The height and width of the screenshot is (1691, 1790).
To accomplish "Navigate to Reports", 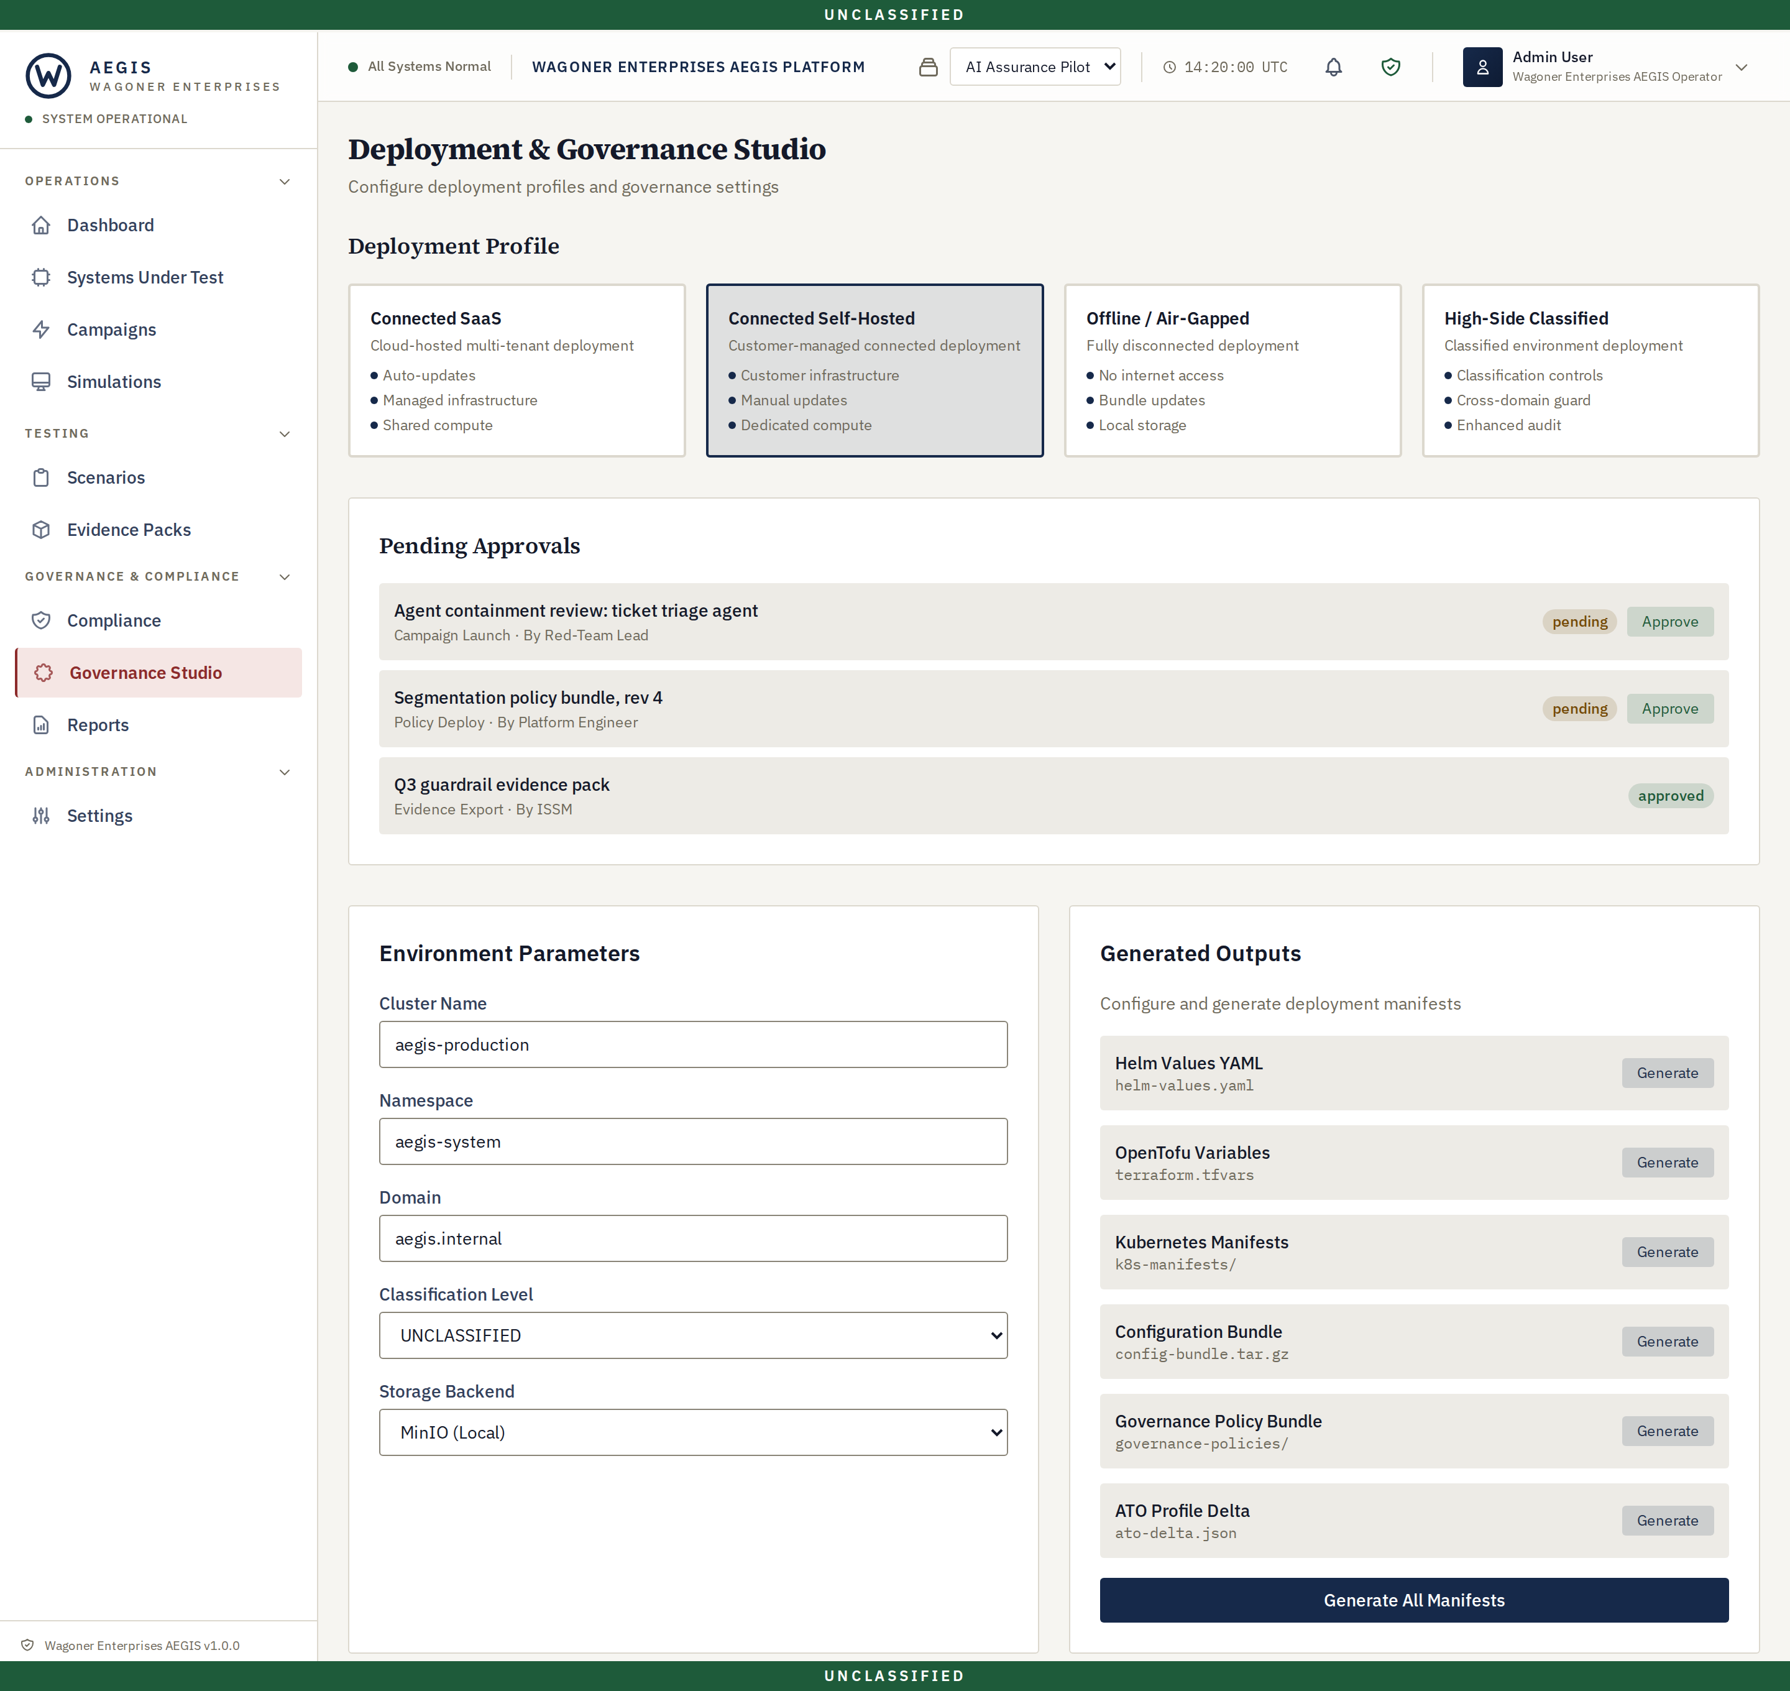I will (158, 725).
